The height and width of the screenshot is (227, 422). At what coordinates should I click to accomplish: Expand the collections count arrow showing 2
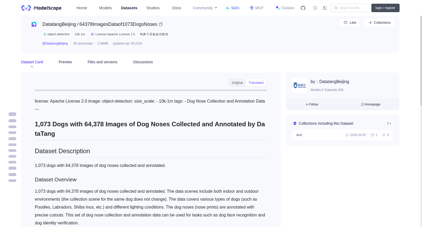(x=389, y=123)
